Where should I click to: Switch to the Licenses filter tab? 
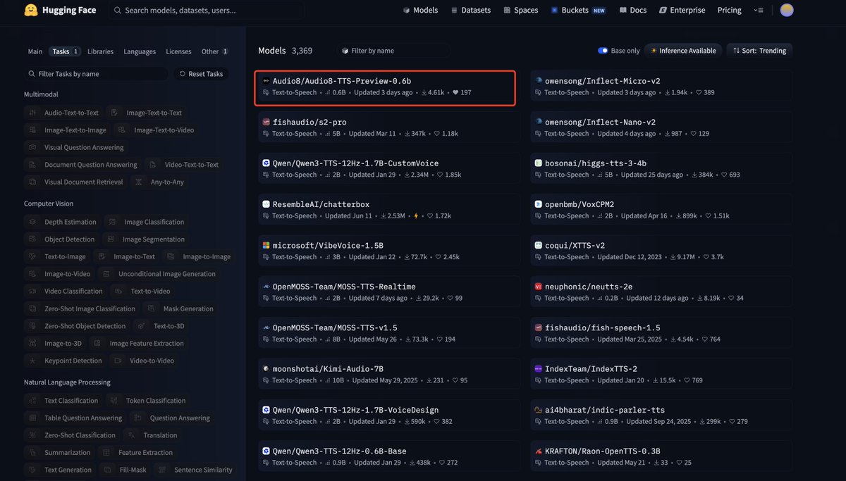[x=178, y=51]
